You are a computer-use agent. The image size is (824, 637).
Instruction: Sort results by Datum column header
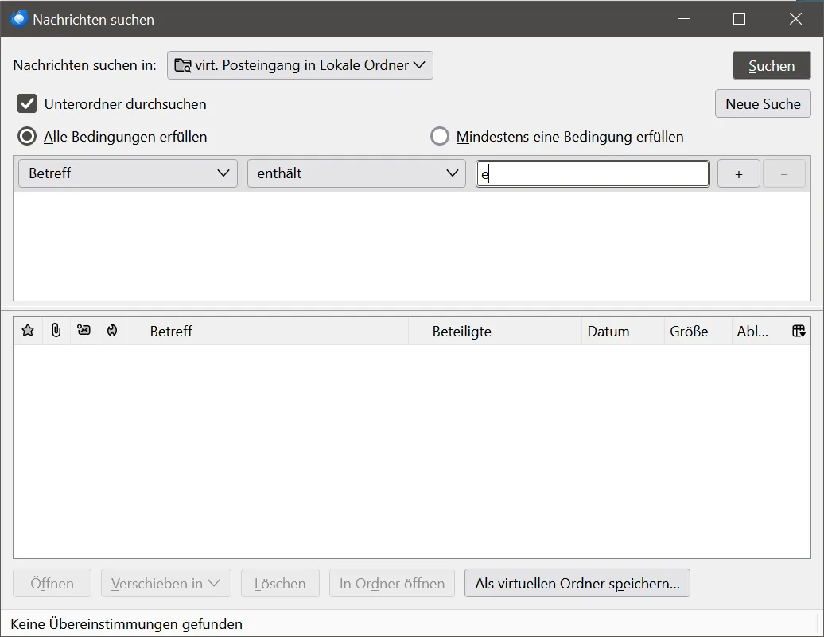pos(623,331)
